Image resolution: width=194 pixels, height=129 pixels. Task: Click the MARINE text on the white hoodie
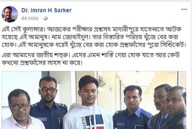[x=83, y=122]
